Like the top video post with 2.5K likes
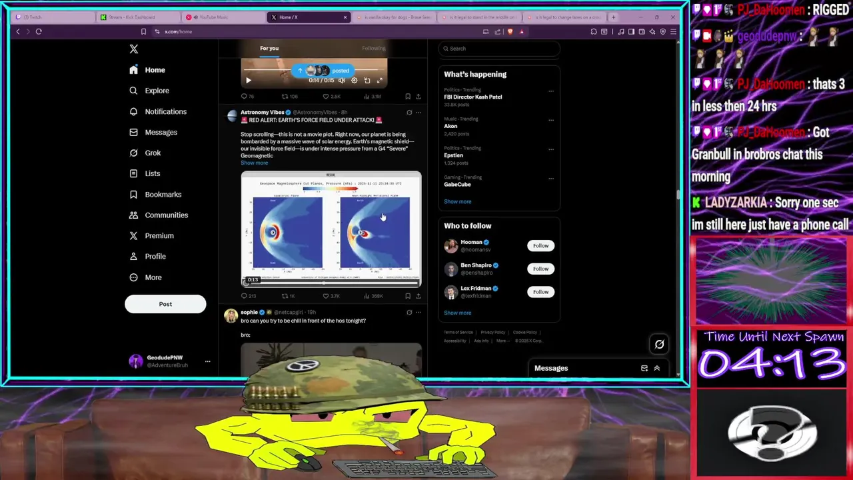 [331, 97]
